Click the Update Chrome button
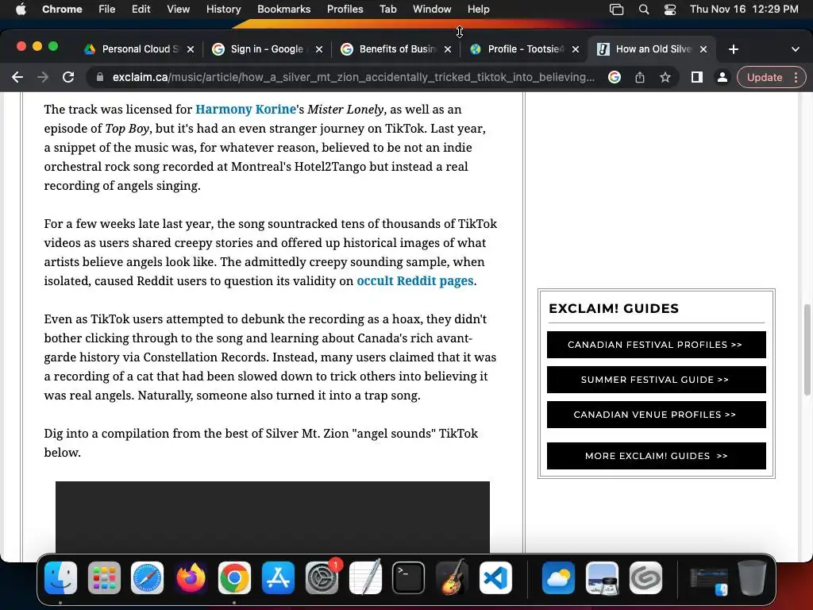 click(x=765, y=77)
